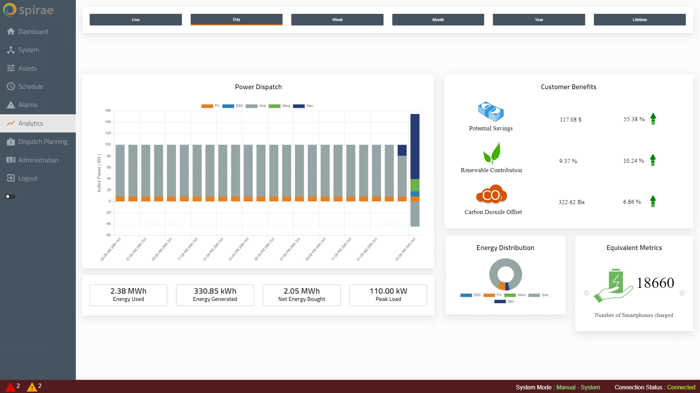Show next Equivalent Metrics slide

pos(682,293)
